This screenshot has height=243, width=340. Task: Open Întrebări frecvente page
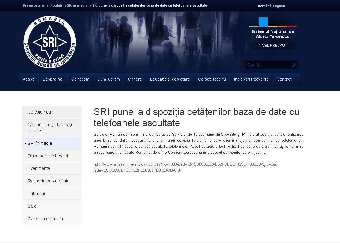coord(251,79)
